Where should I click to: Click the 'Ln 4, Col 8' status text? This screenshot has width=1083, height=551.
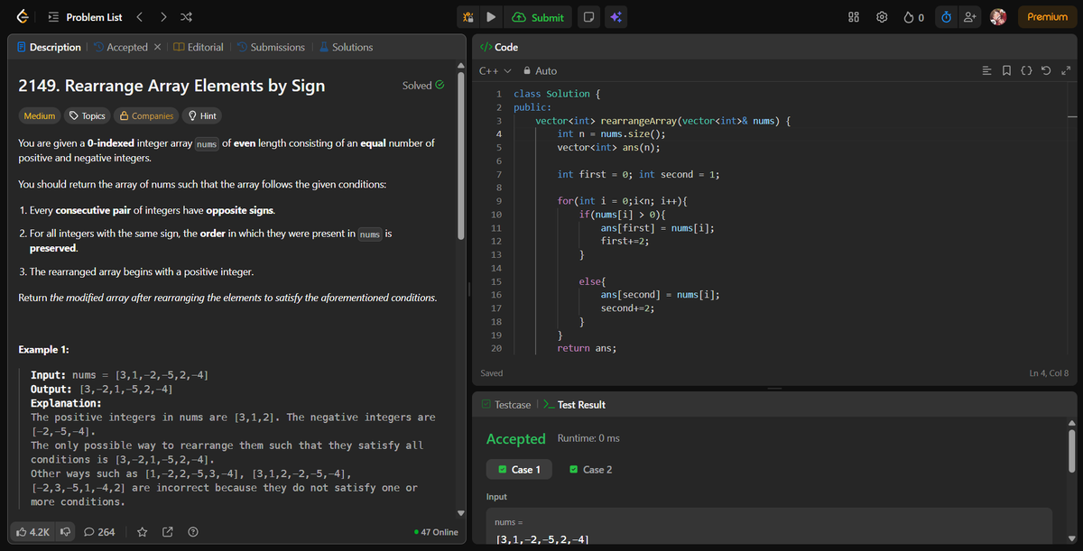(1049, 372)
